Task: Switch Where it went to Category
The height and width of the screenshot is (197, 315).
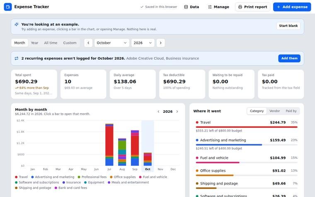Action: (257, 111)
